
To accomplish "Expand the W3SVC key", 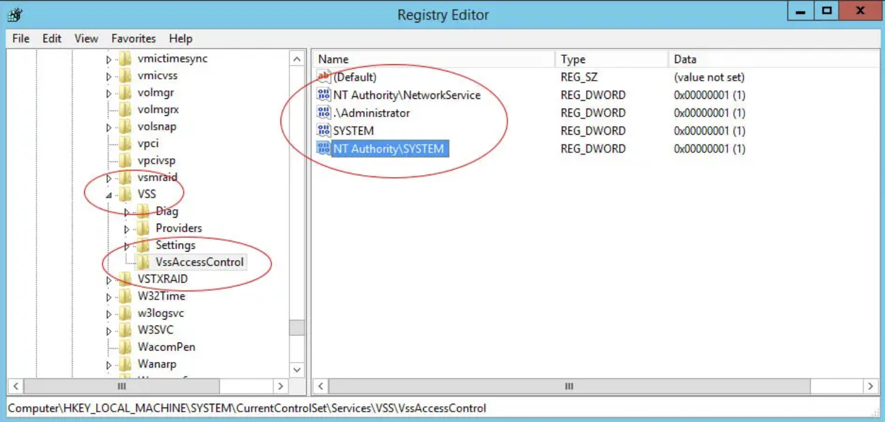I will 109,331.
